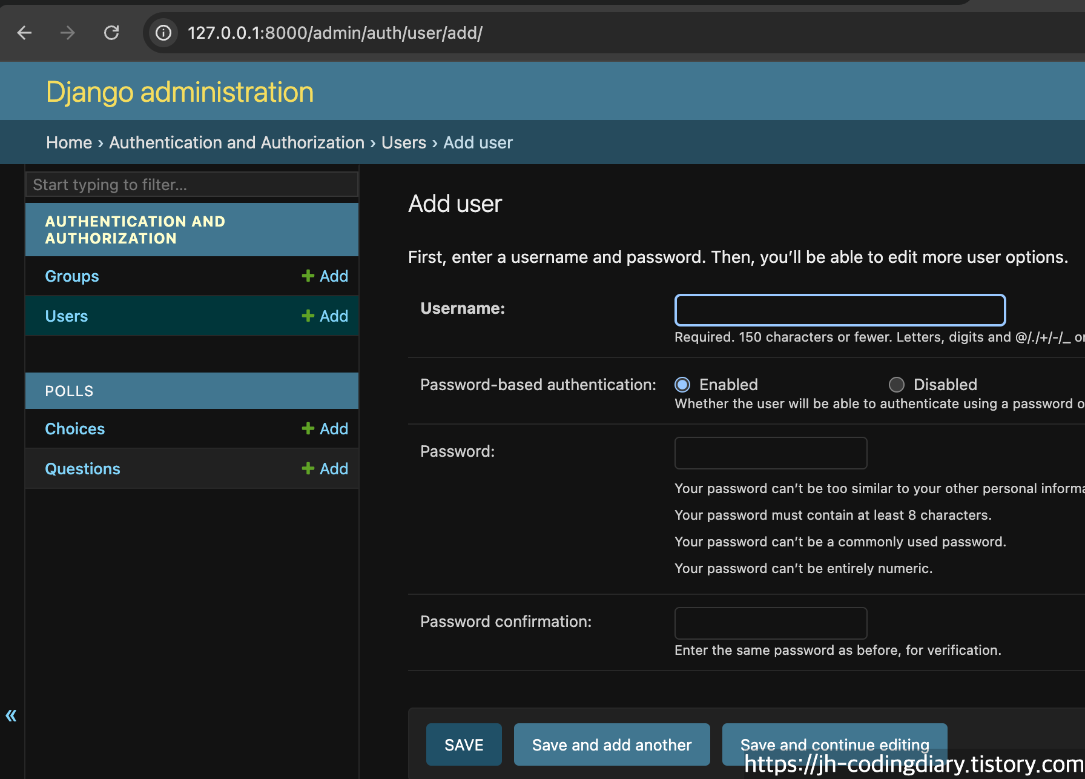1085x779 pixels.
Task: Go back with the browser back arrow
Action: click(x=24, y=33)
